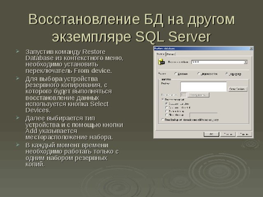Click OK in the Restore database dialog
The height and width of the screenshot is (197, 263).
[x=211, y=134]
